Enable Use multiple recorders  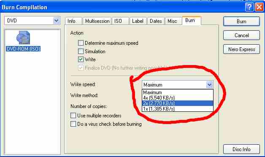[73, 115]
